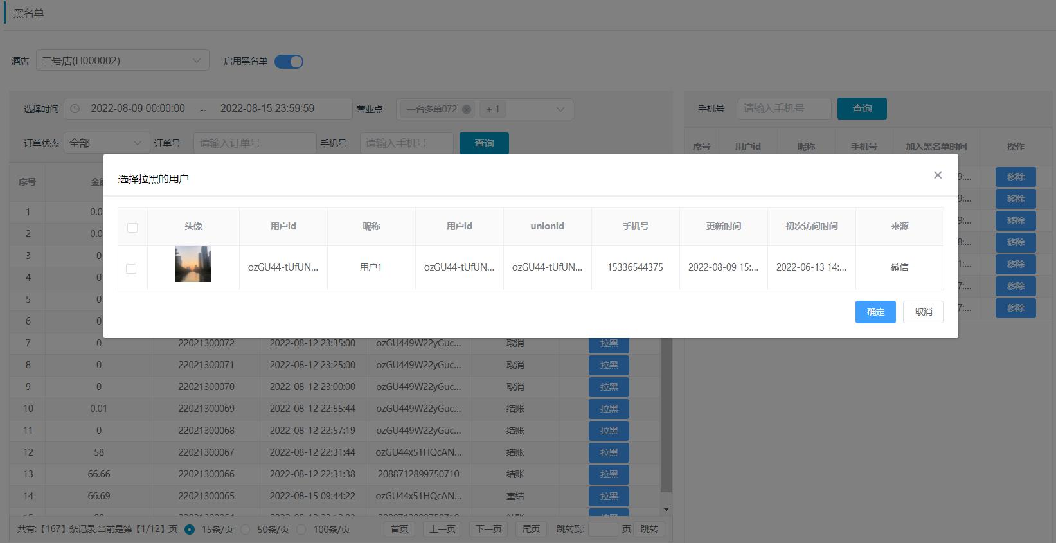The width and height of the screenshot is (1056, 543).
Task: Click the clock icon in date range
Action: (x=75, y=109)
